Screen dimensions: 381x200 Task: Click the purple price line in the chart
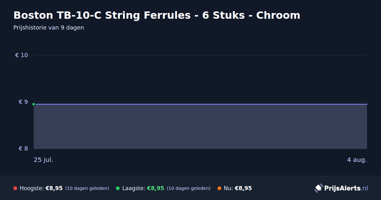coord(200,104)
